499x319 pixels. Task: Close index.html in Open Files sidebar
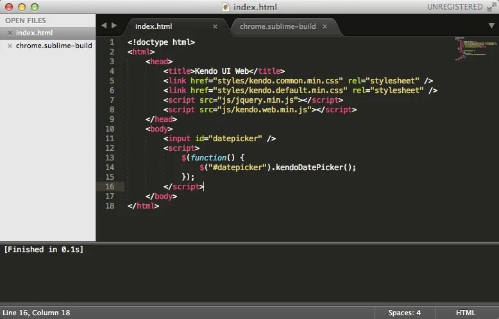pyautogui.click(x=10, y=33)
